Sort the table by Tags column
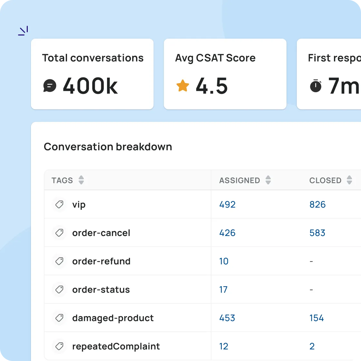 tap(81, 180)
